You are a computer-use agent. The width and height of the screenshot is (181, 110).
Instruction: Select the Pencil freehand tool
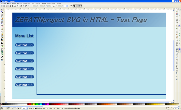click(2, 35)
